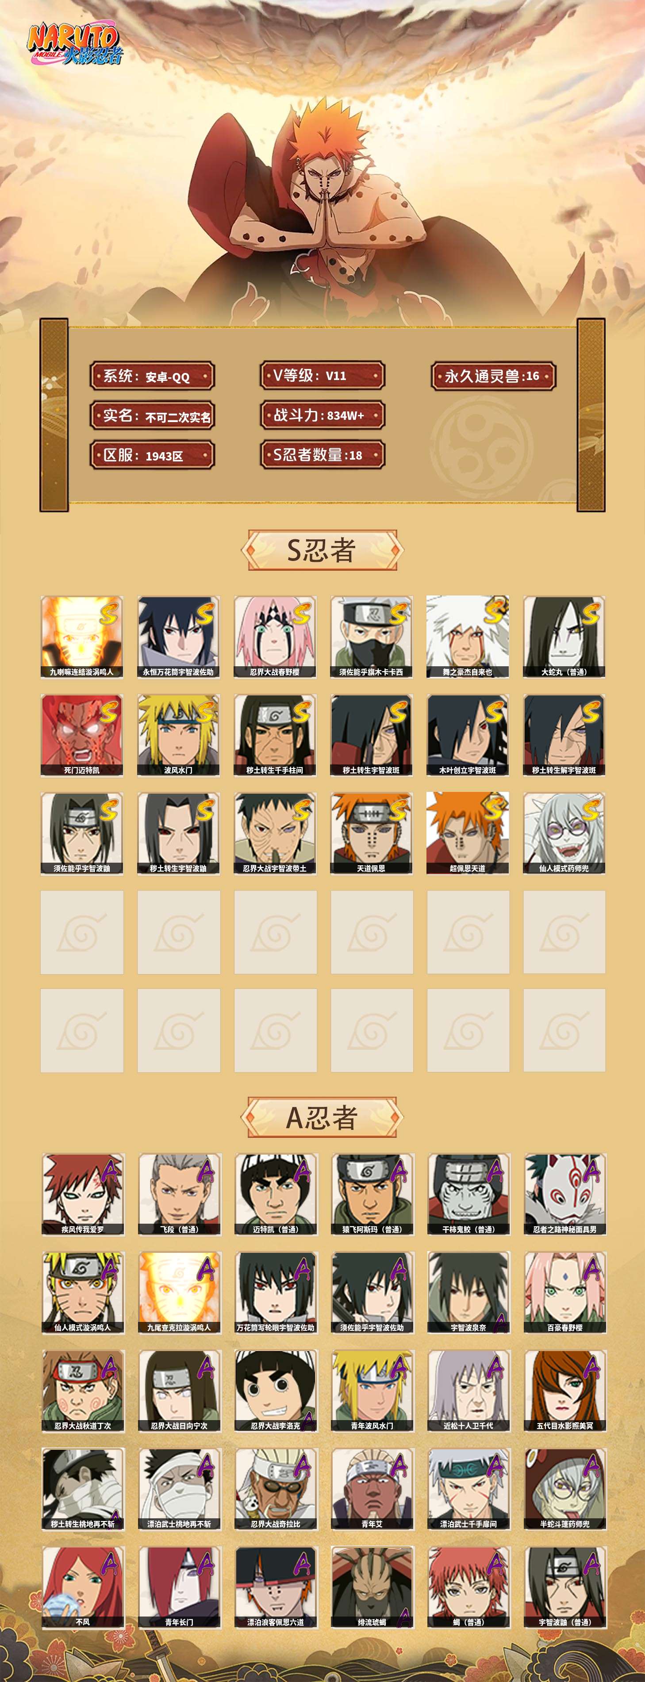Select the 五代目水影照美冥 ninja icon

tap(564, 1391)
